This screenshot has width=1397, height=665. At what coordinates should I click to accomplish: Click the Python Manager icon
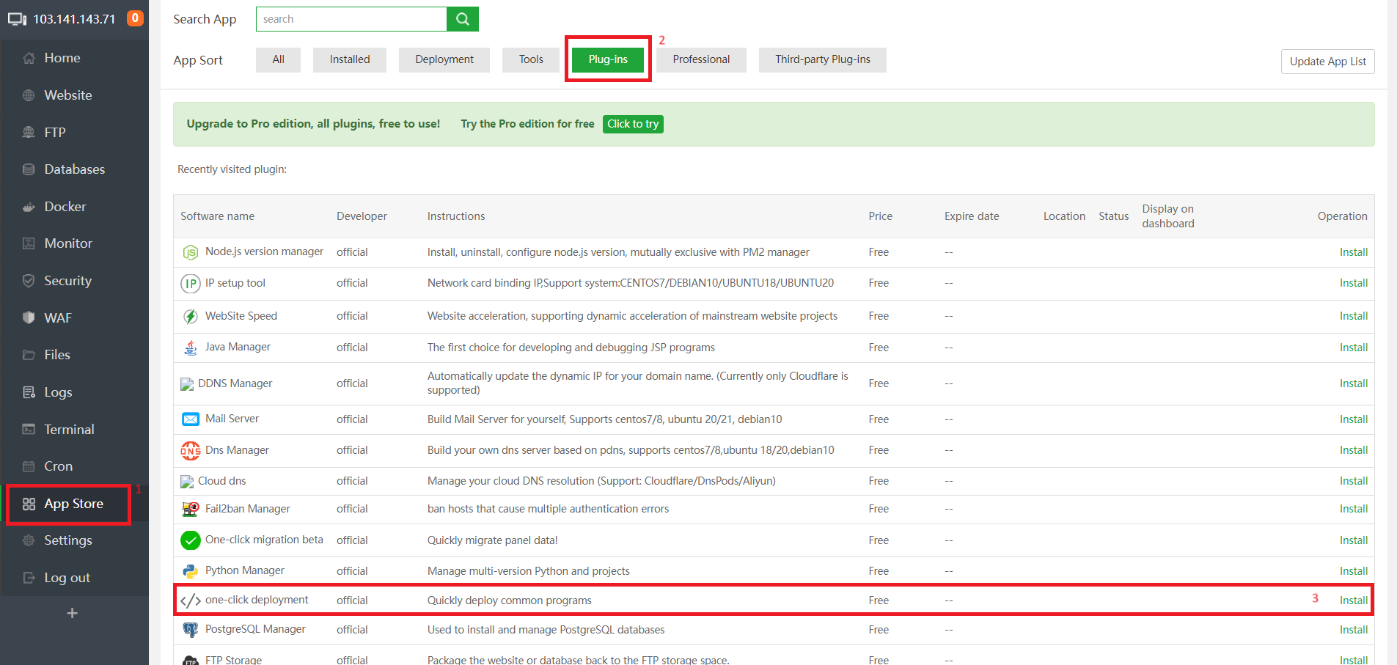(x=190, y=571)
